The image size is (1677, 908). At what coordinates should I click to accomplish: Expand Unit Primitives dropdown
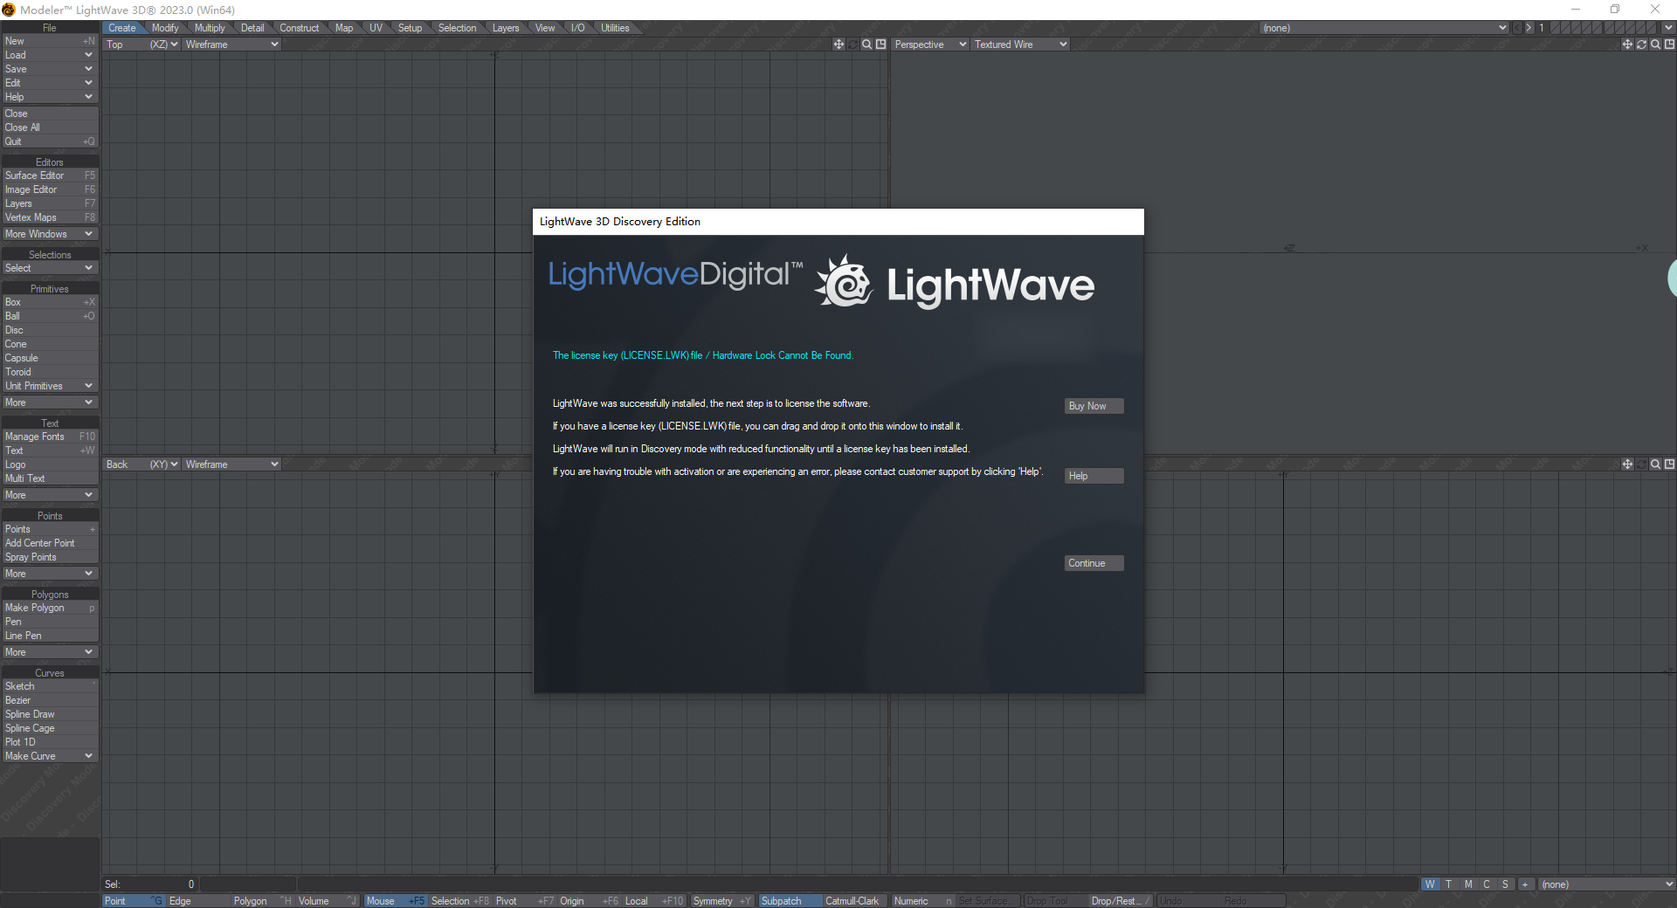click(50, 386)
